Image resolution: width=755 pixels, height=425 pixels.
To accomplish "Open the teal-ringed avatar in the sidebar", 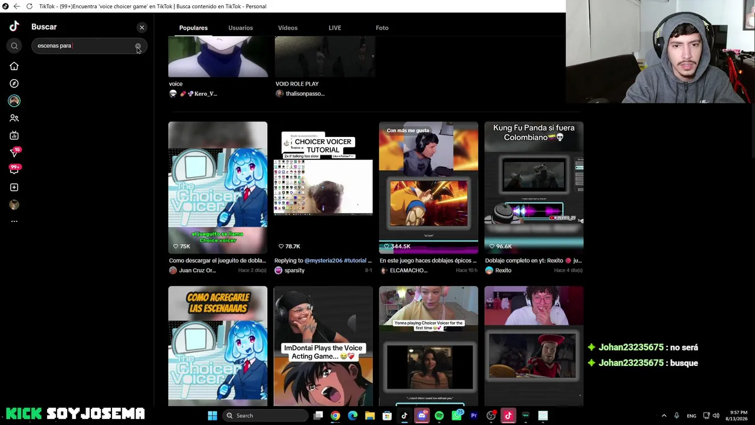I will [14, 101].
